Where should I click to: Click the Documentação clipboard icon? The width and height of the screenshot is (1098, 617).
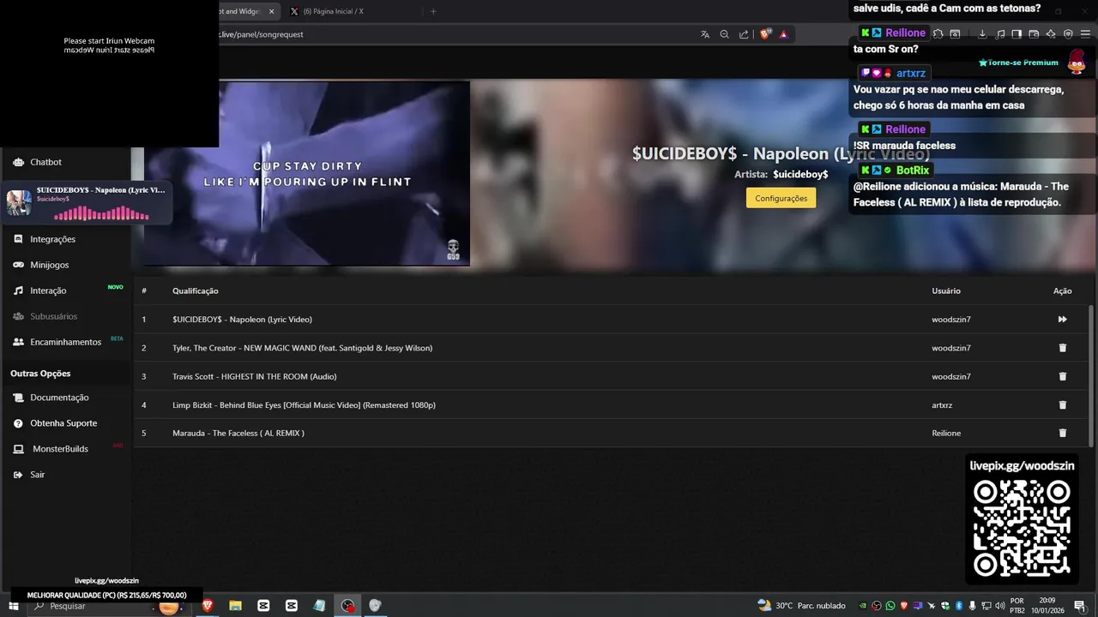(18, 398)
